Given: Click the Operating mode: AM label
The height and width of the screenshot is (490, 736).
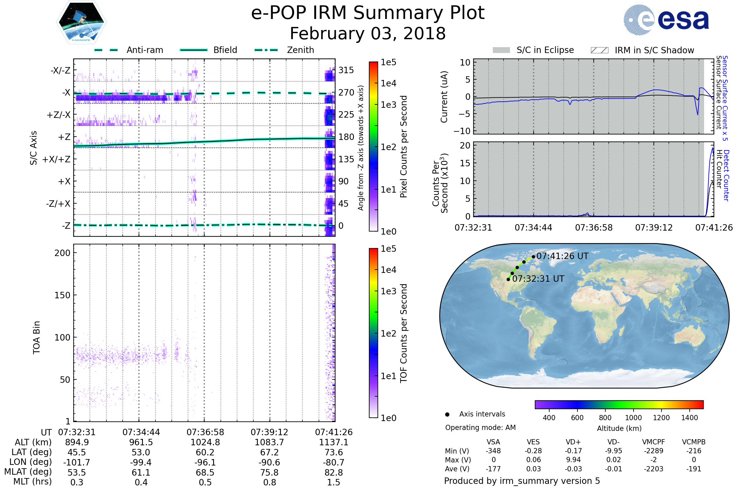Looking at the screenshot, I should (480, 428).
